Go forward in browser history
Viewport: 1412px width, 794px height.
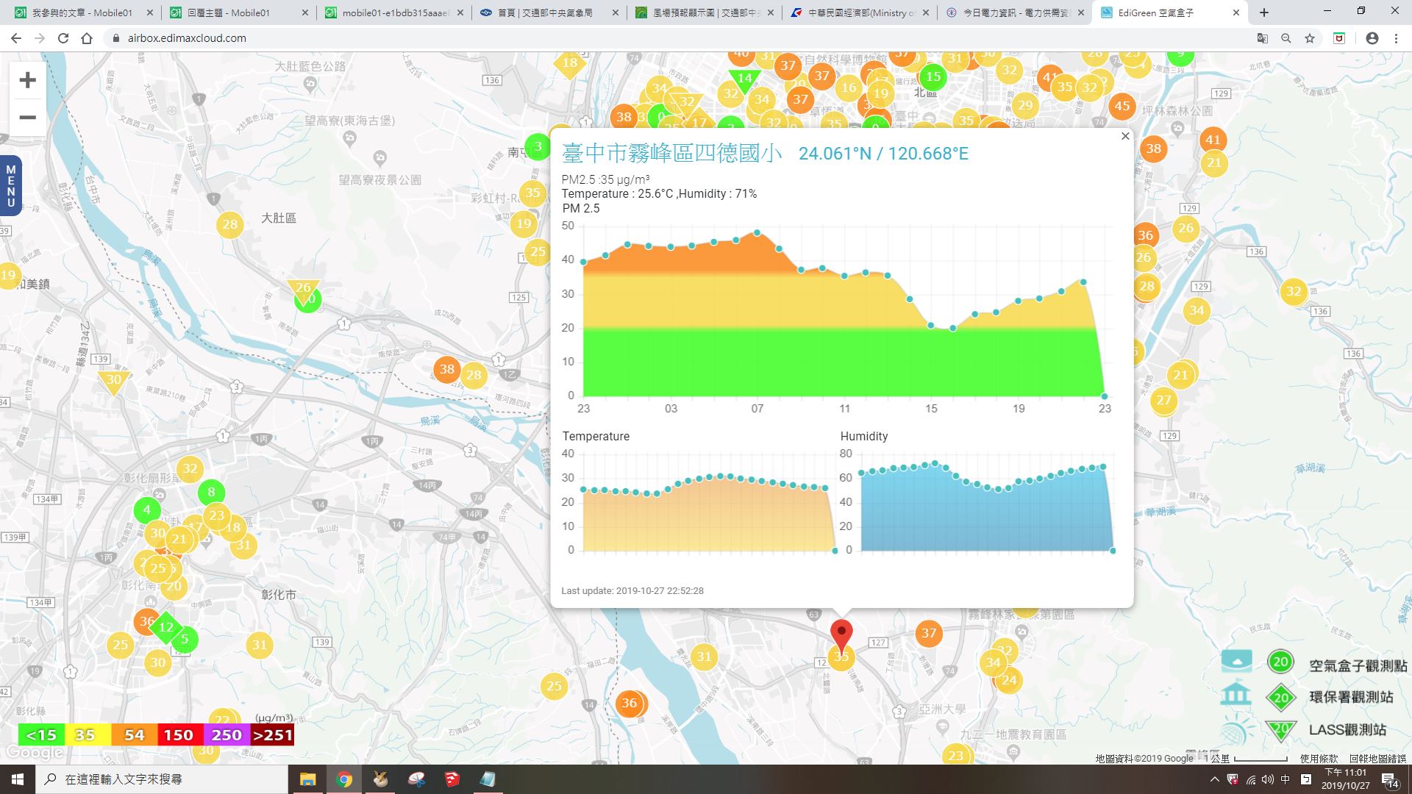[x=40, y=38]
